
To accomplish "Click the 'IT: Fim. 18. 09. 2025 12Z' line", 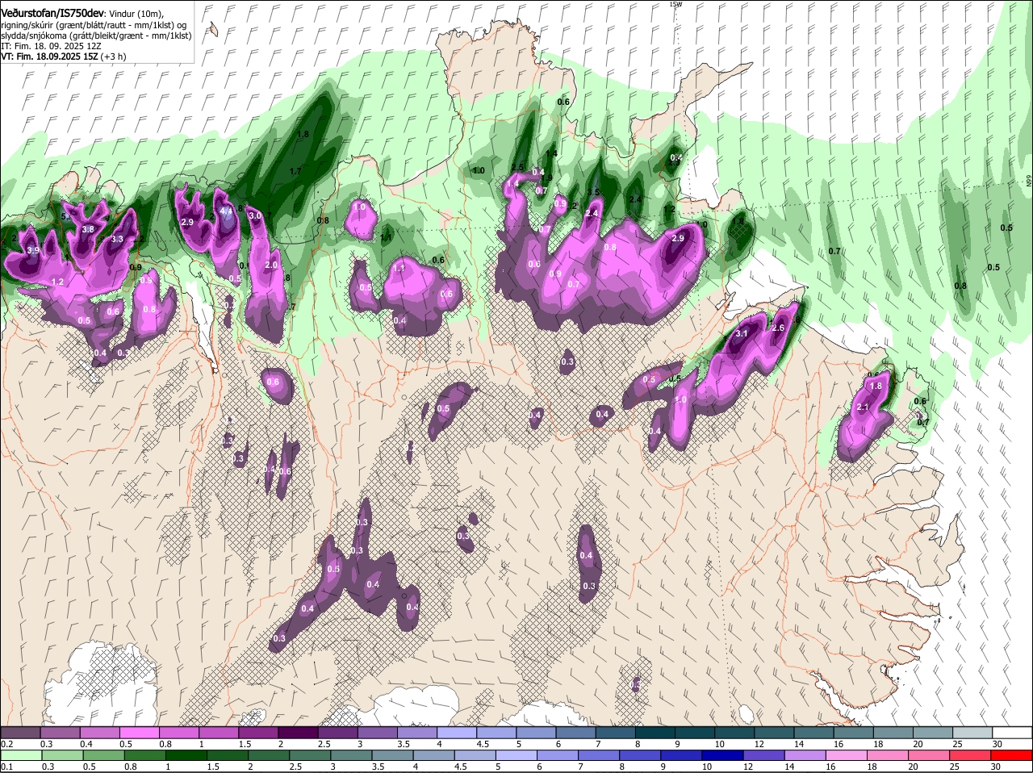I will [51, 47].
